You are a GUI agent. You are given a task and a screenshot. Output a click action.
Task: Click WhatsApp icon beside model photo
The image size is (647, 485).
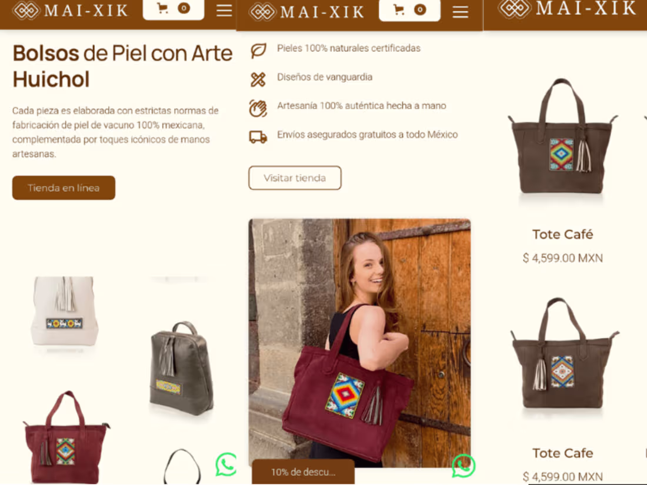463,466
